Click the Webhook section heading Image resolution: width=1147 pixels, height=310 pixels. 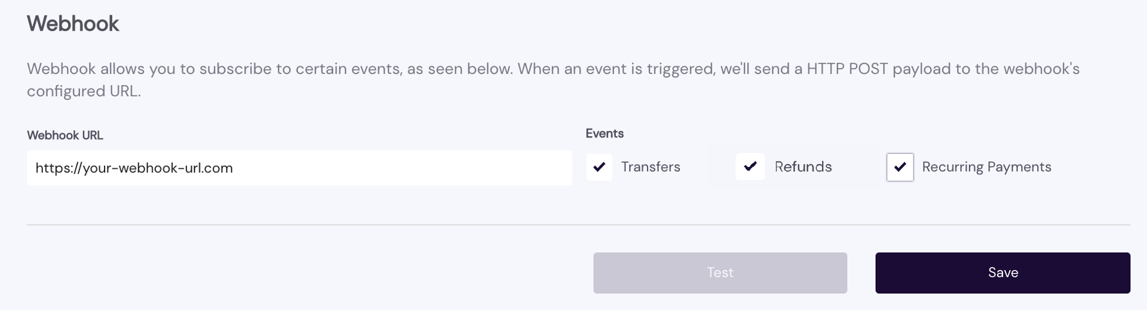coord(73,24)
